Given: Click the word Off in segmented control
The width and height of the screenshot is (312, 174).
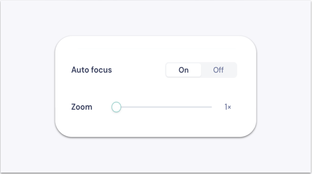Looking at the screenshot, I should tap(219, 70).
